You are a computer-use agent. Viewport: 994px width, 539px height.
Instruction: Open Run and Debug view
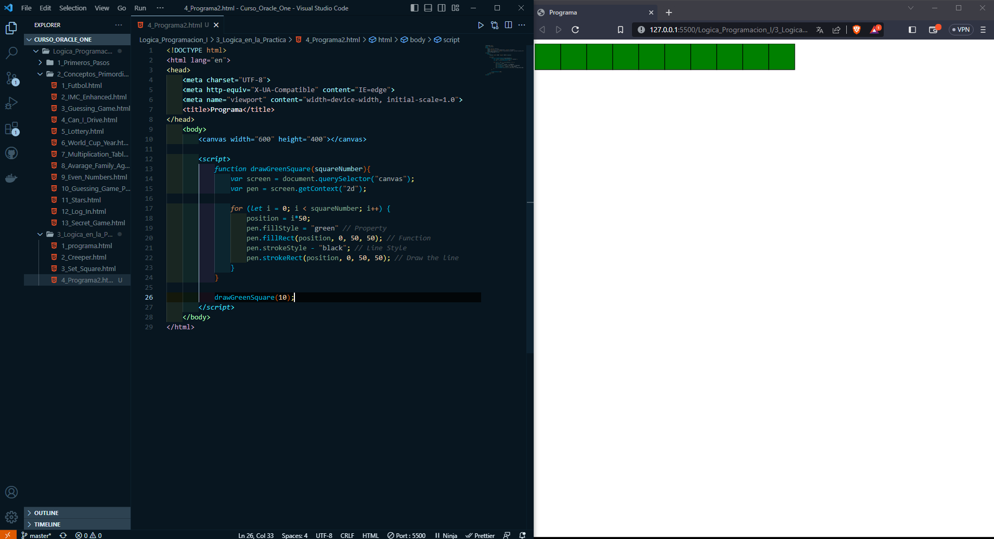click(x=11, y=103)
